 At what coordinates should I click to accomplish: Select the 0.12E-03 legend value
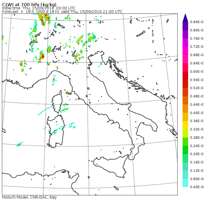coord(197,171)
